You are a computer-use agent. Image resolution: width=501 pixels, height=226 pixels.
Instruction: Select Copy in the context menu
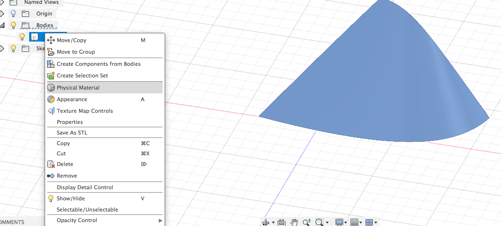105,143
